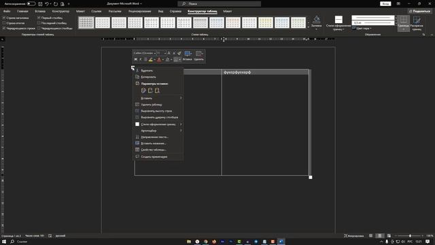
Task: Click the Вход sign-in button
Action: click(x=385, y=3)
